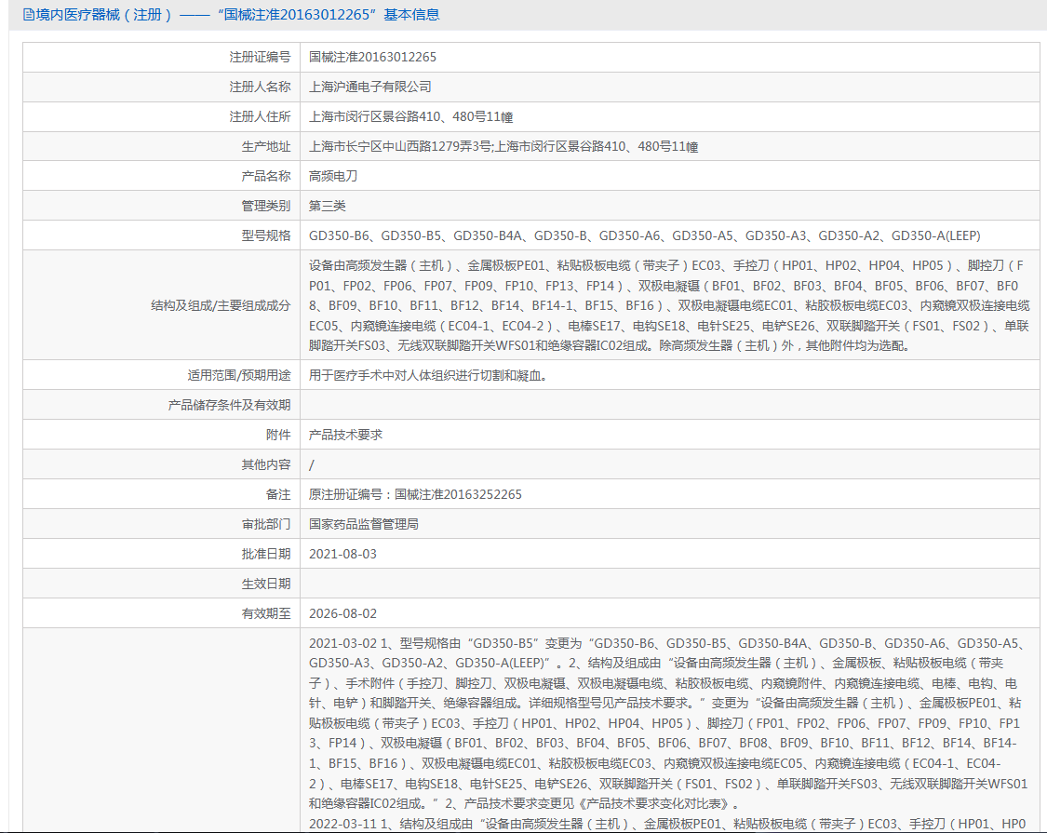Select 国家药品监督管理局 value

(364, 524)
